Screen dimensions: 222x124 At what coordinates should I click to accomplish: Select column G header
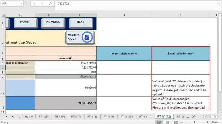pyautogui.click(x=20, y=15)
